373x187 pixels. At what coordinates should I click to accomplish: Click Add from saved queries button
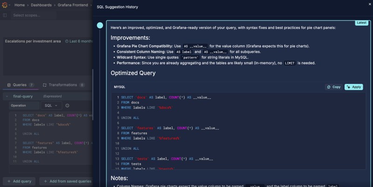[67, 181]
